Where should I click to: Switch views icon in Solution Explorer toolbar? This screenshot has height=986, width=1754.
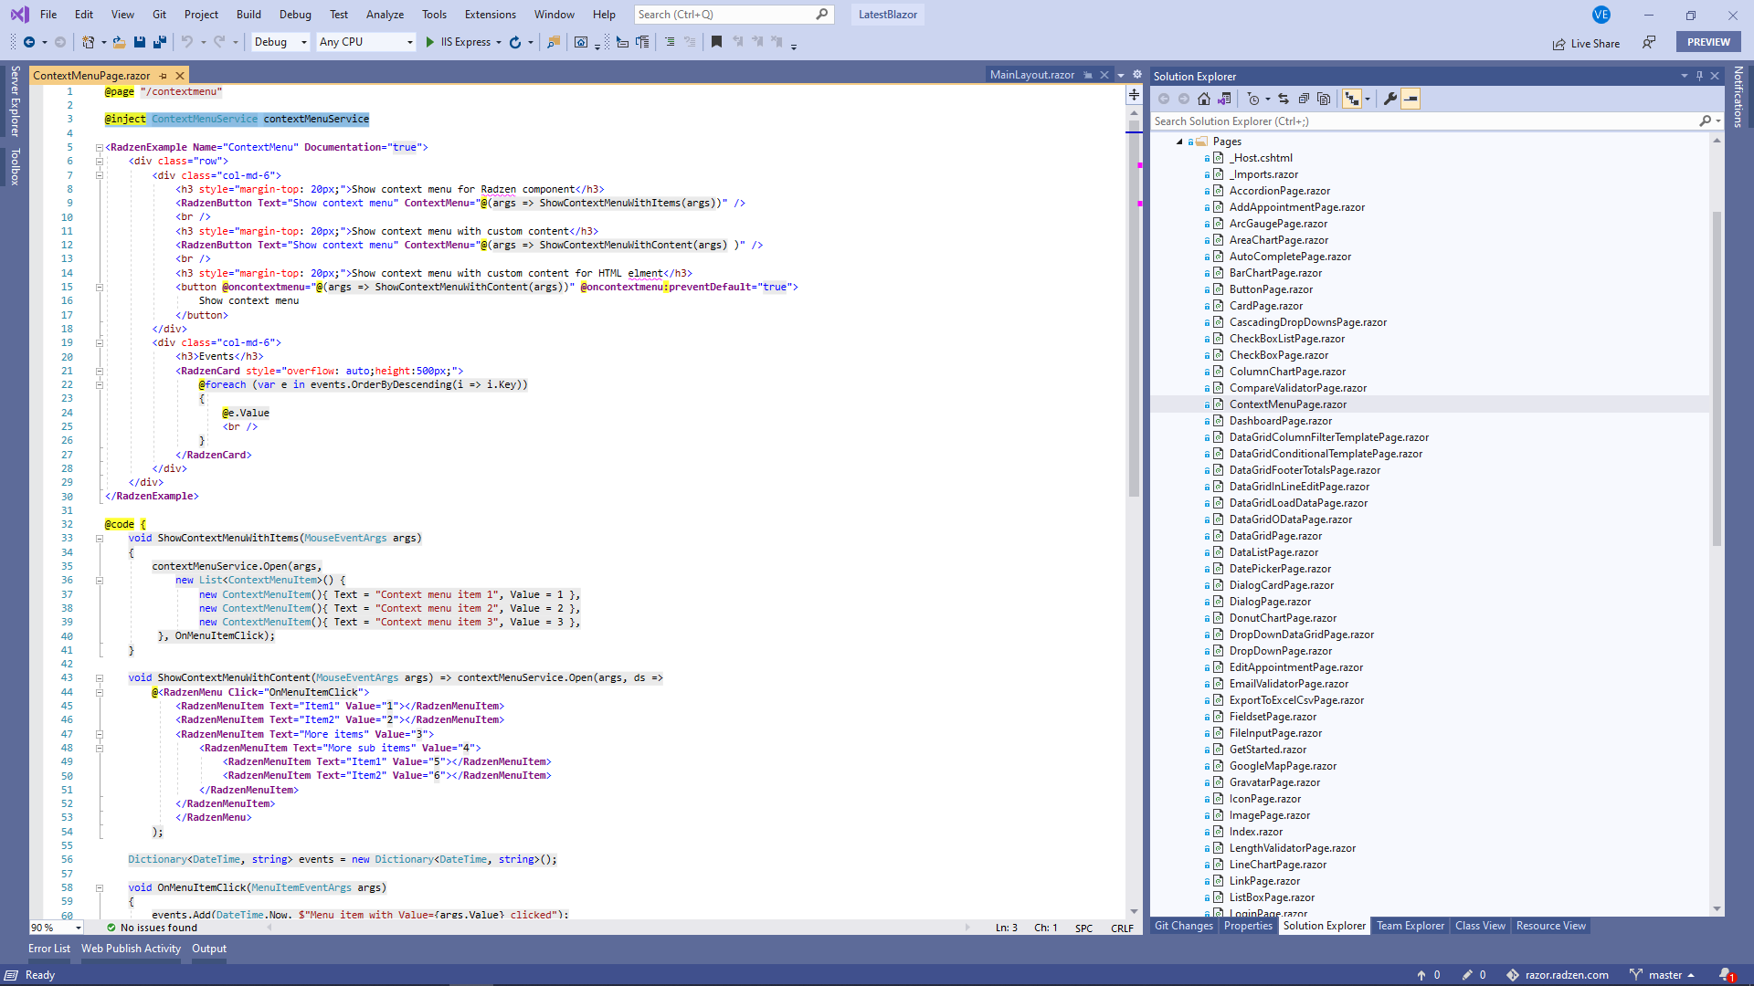pyautogui.click(x=1225, y=99)
